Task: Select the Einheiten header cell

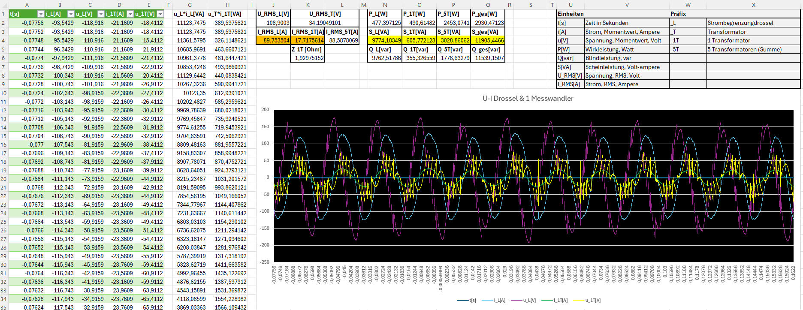Action: click(x=570, y=14)
